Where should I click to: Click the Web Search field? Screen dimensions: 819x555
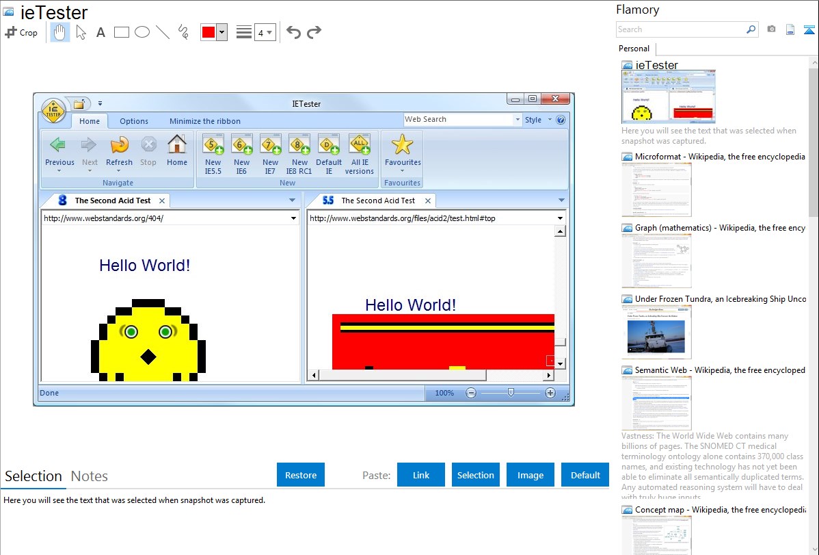458,119
